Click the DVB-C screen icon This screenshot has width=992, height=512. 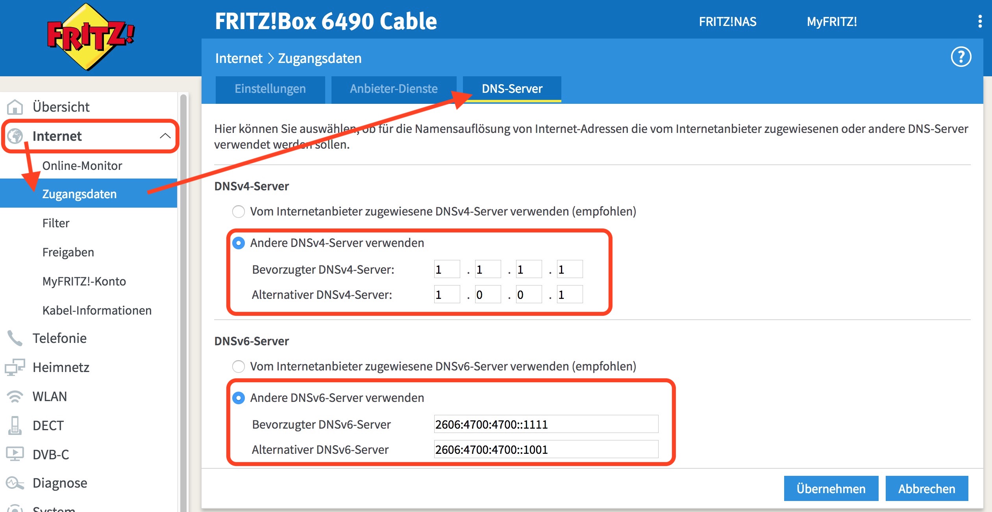pyautogui.click(x=15, y=455)
